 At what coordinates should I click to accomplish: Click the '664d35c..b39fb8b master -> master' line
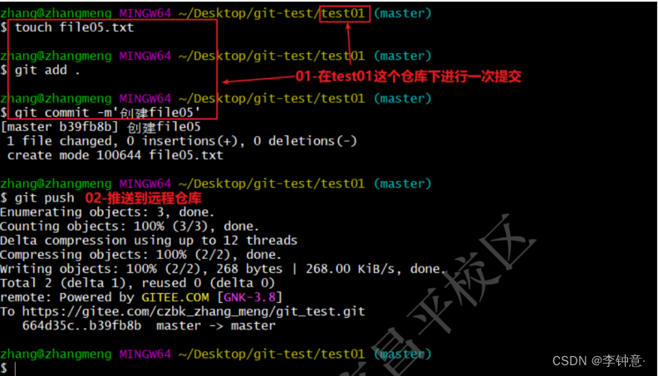click(149, 325)
